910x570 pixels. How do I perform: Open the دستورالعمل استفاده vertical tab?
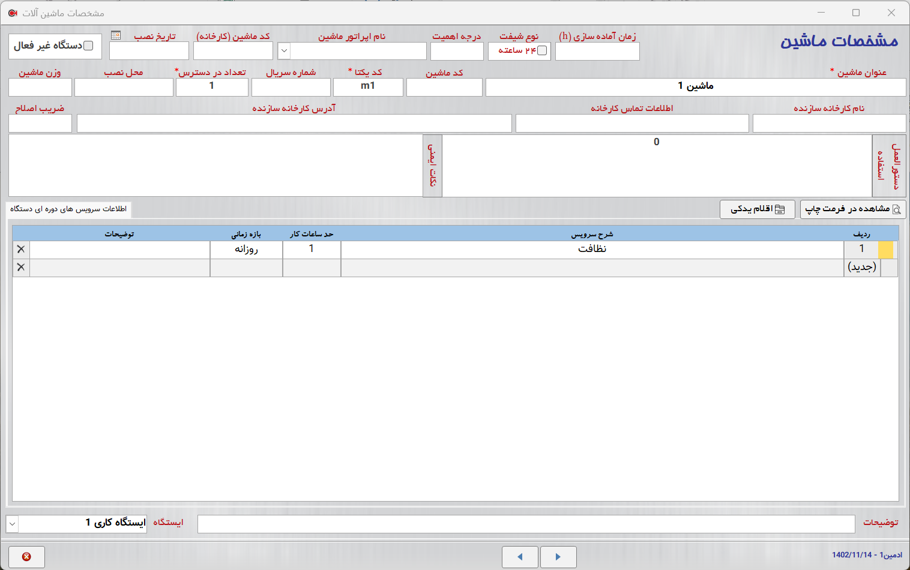tap(888, 166)
